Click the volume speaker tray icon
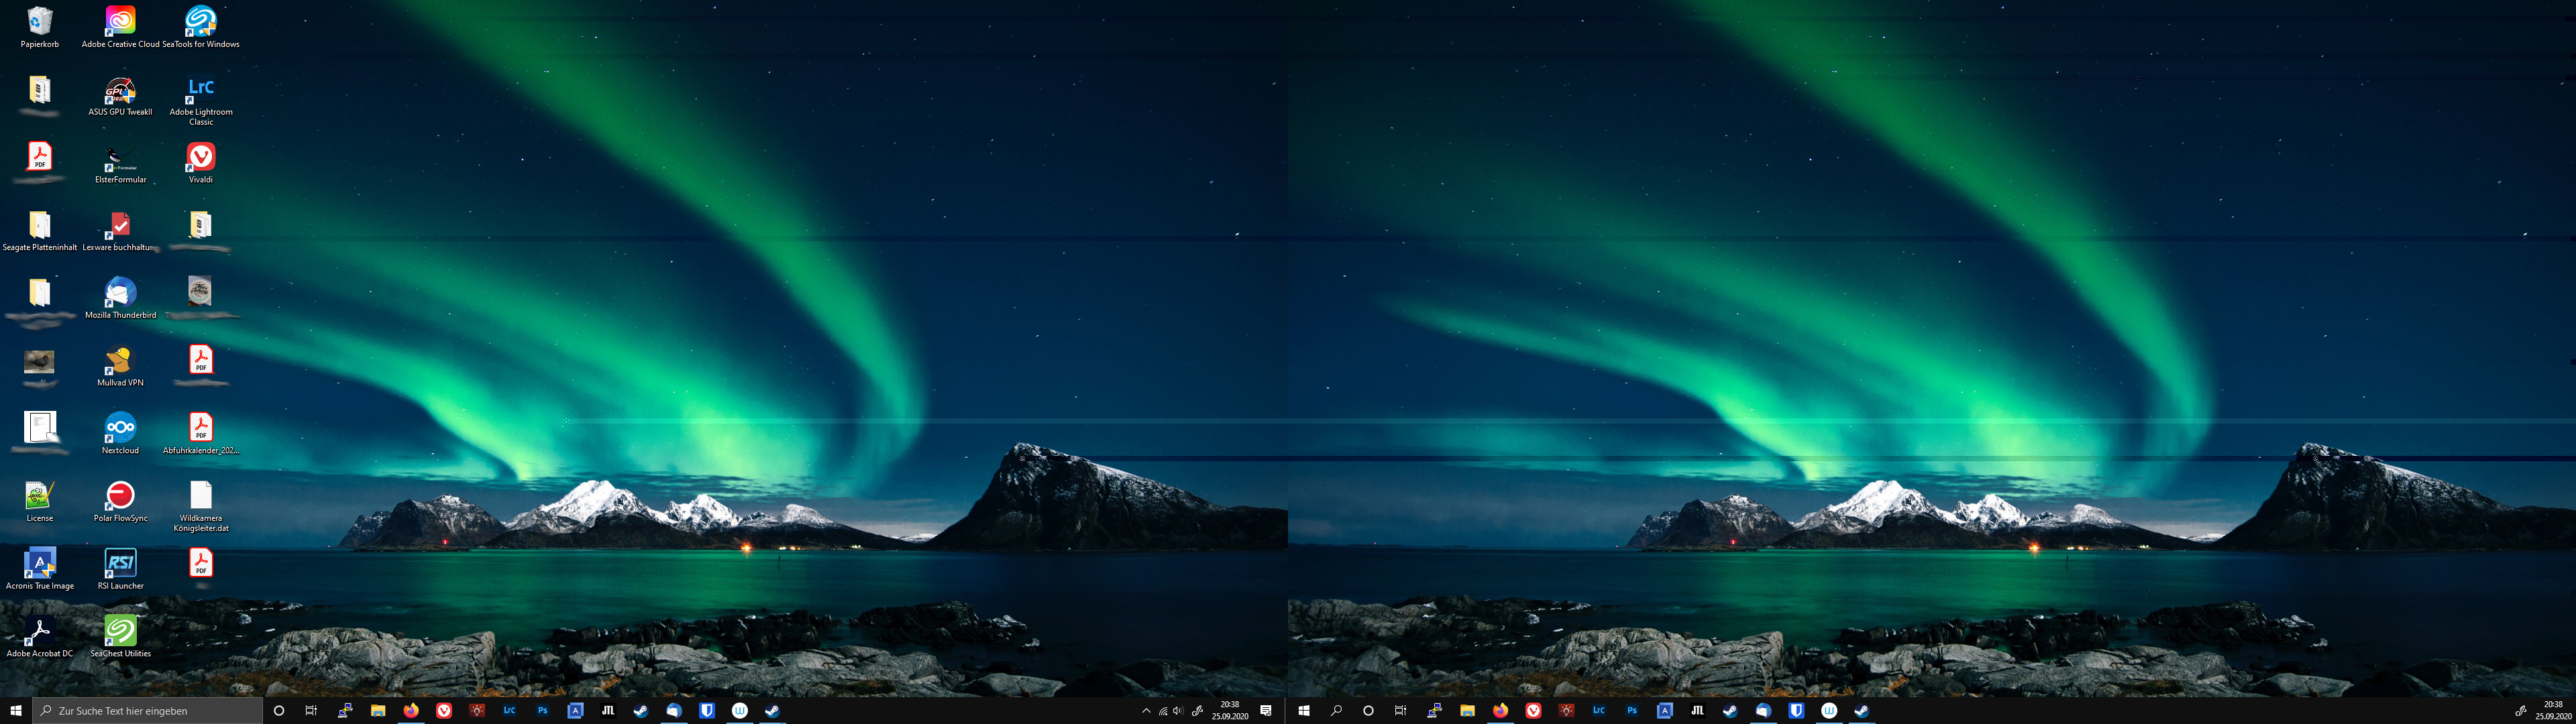Image resolution: width=2576 pixels, height=724 pixels. click(1178, 711)
